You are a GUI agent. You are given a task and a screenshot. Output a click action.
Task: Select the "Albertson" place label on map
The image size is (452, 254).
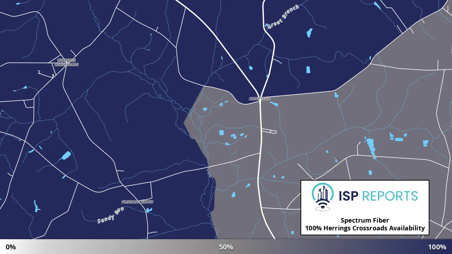(x=260, y=99)
